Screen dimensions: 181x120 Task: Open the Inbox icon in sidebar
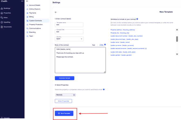click(x=2, y=17)
